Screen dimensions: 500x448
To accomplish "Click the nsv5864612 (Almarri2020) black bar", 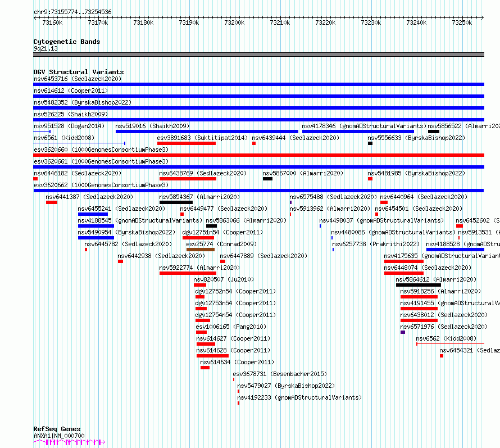I will click(419, 285).
